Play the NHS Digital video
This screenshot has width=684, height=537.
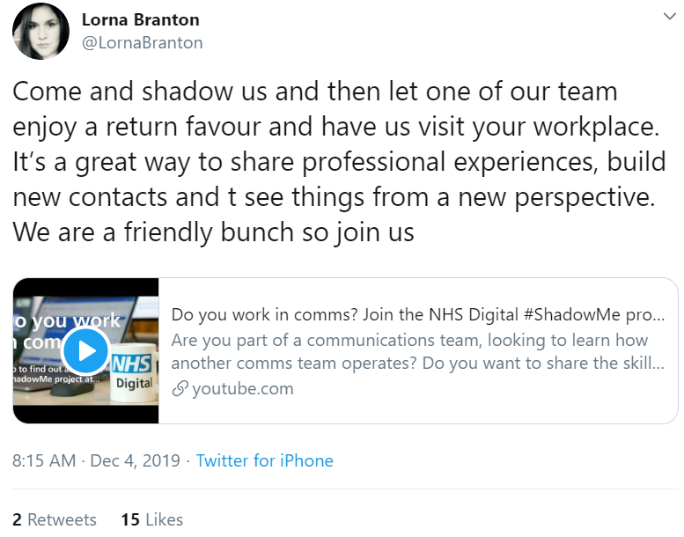pos(85,351)
